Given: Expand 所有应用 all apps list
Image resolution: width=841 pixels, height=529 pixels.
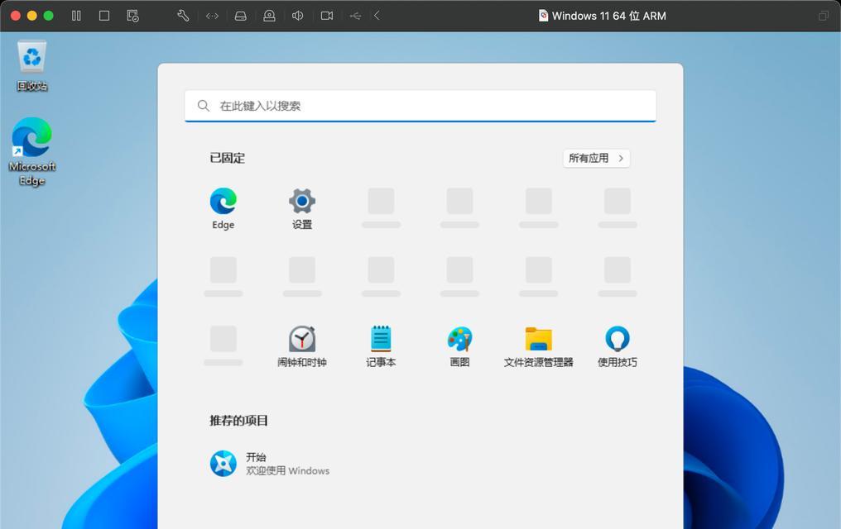Looking at the screenshot, I should click(597, 158).
